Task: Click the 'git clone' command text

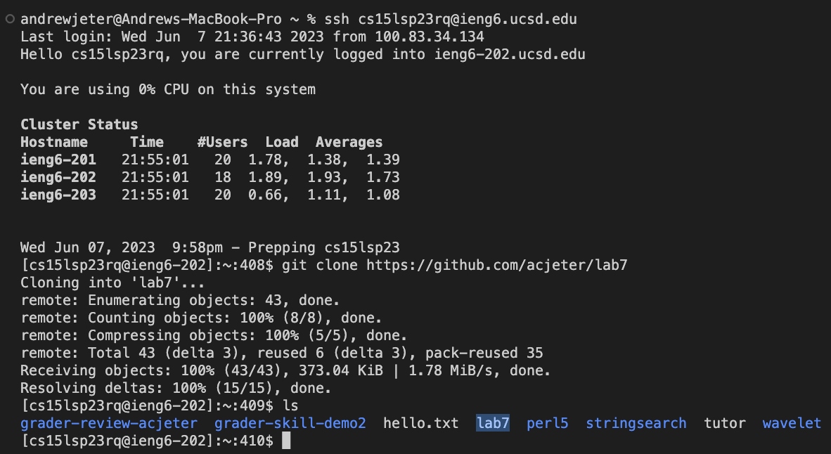Action: pyautogui.click(x=320, y=265)
